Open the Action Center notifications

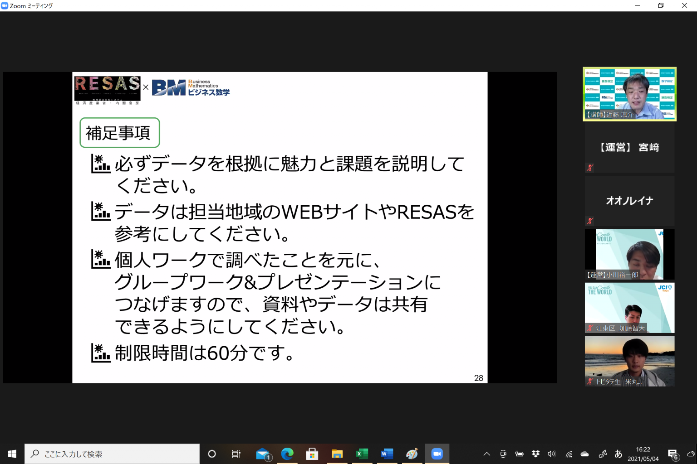coord(672,454)
